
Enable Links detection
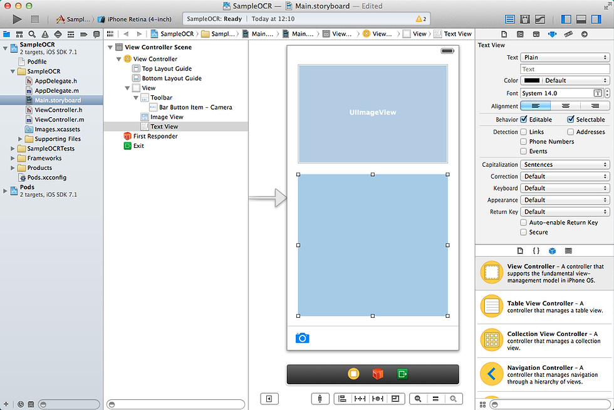524,132
